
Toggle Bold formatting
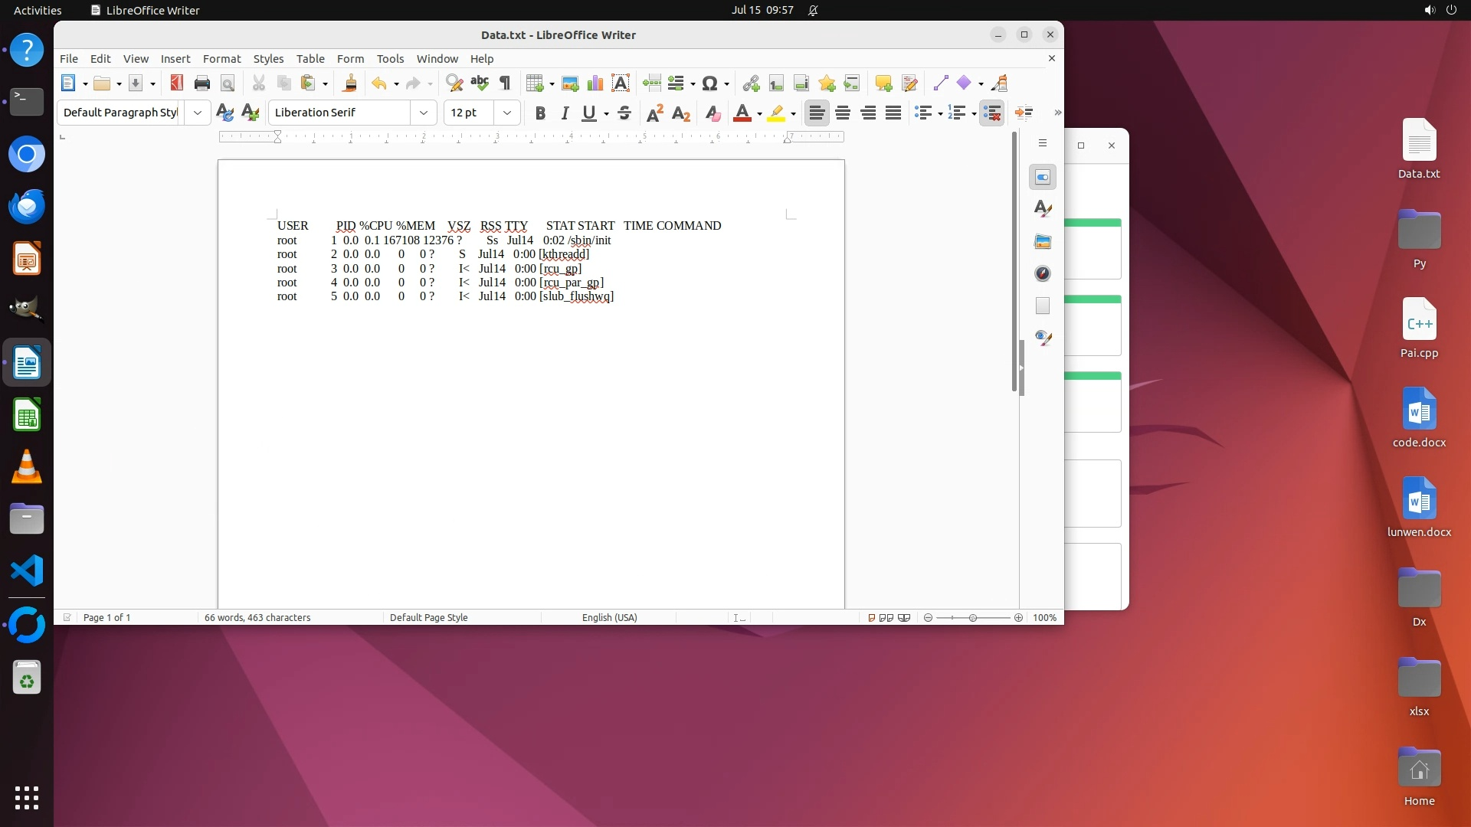tap(540, 113)
